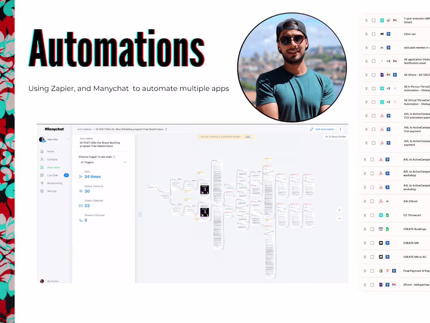430x323 pixels.
Task: Select Contacts in the Manychat sidebar
Action: [x=51, y=159]
